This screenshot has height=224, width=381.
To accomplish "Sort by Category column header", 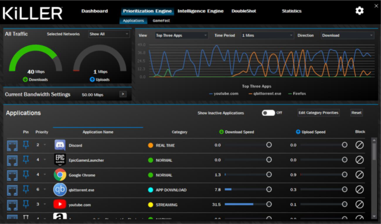I will tap(179, 132).
